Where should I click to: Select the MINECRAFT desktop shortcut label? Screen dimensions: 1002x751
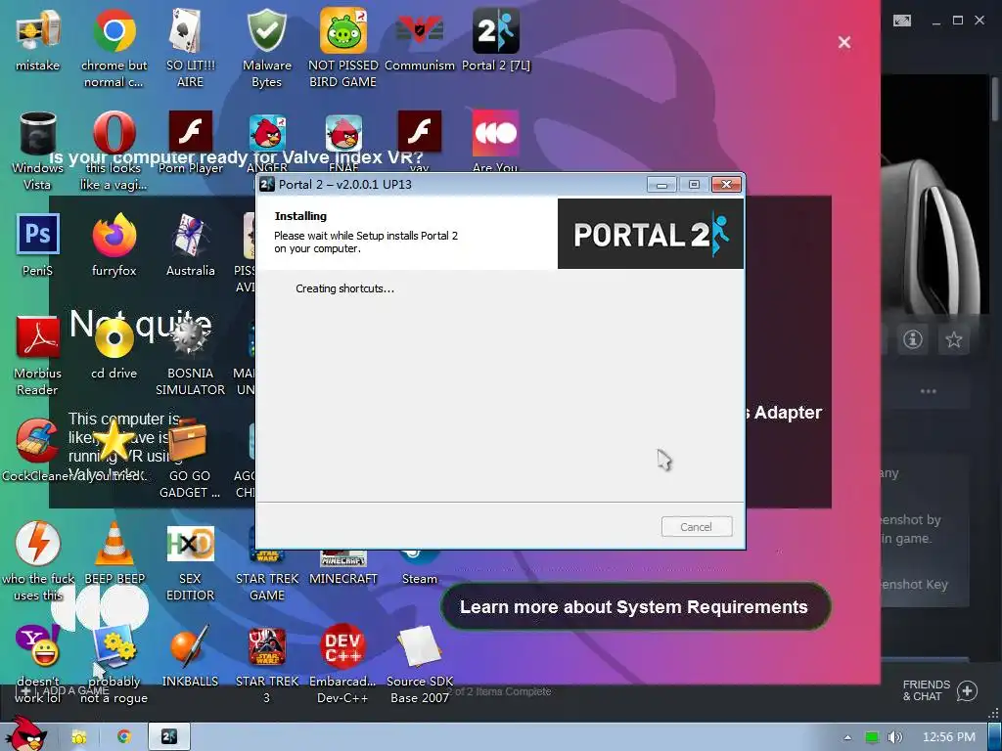point(343,579)
